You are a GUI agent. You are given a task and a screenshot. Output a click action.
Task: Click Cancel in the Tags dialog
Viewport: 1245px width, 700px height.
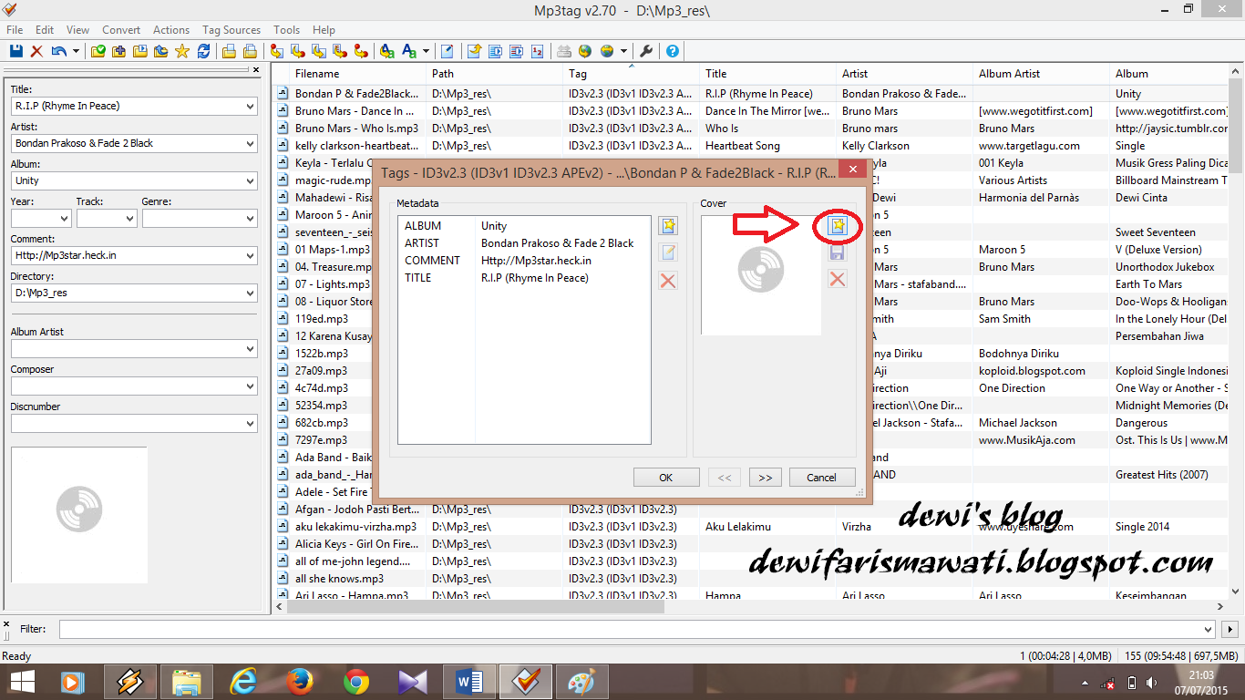click(x=821, y=478)
